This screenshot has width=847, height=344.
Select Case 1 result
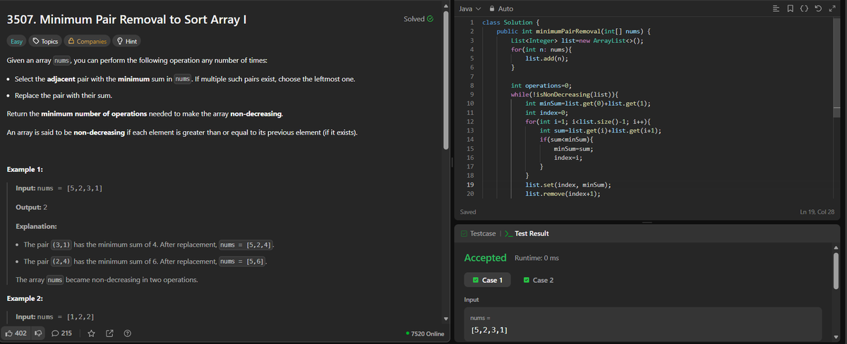487,280
